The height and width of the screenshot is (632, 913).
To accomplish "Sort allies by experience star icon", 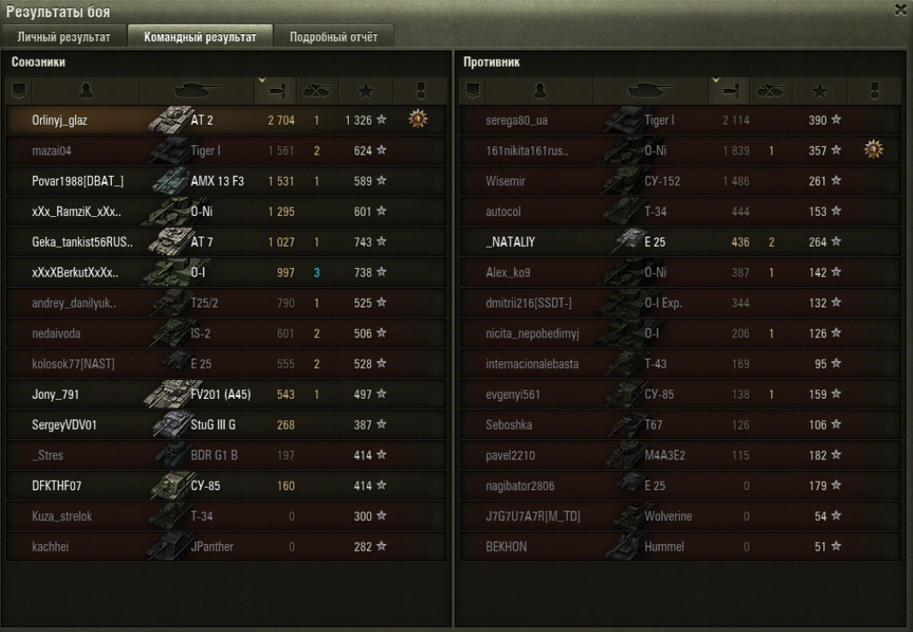I will tap(366, 91).
